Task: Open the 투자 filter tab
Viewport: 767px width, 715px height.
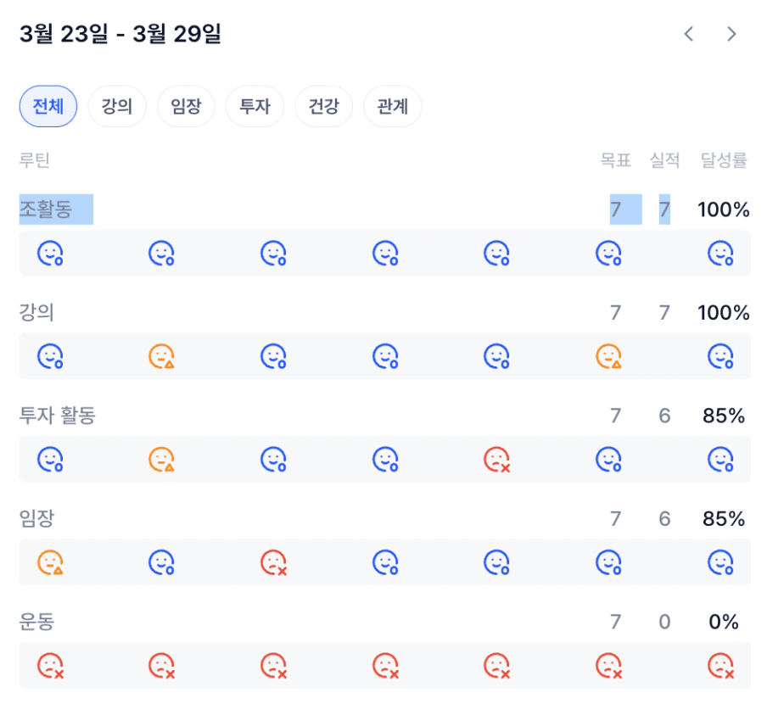Action: 255,107
